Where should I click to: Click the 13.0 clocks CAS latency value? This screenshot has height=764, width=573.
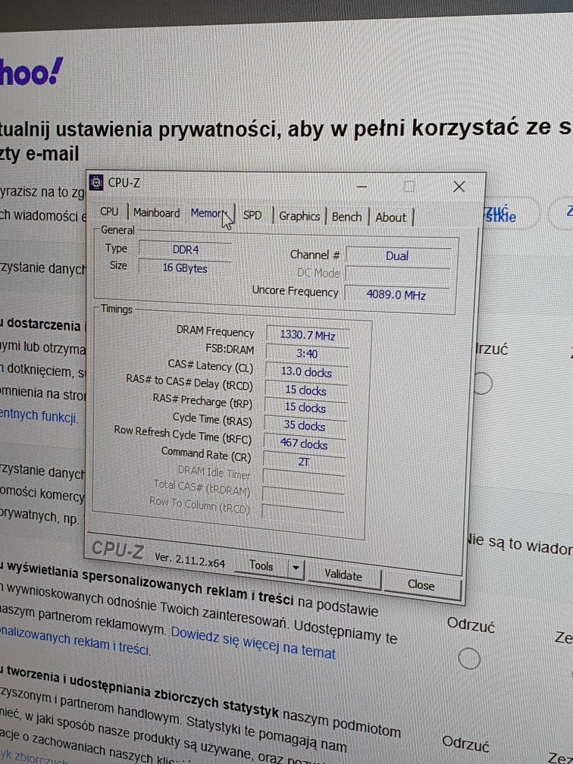(306, 372)
